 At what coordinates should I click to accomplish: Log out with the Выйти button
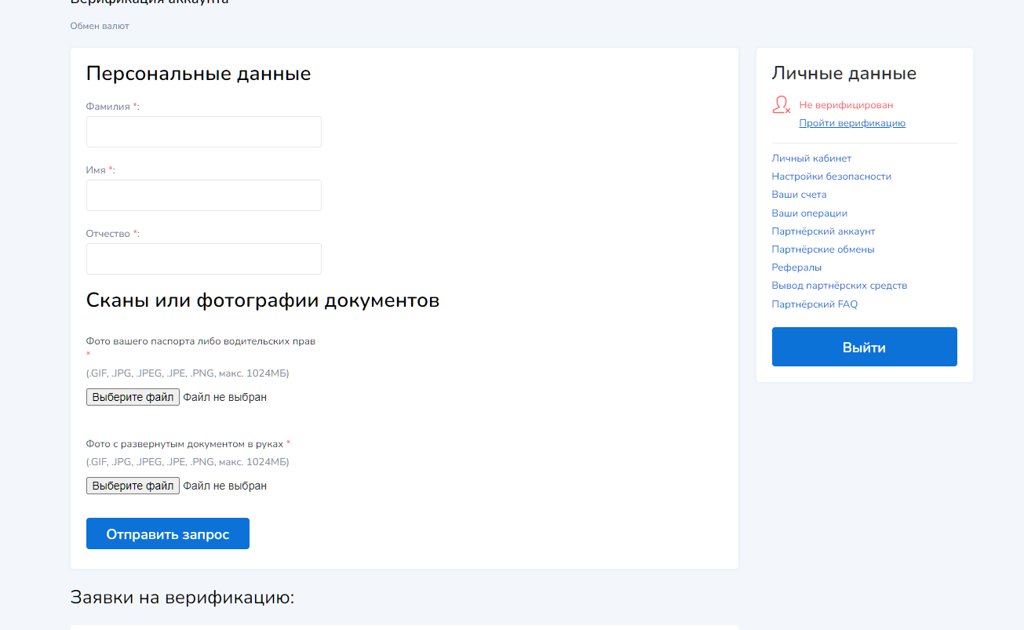[864, 347]
